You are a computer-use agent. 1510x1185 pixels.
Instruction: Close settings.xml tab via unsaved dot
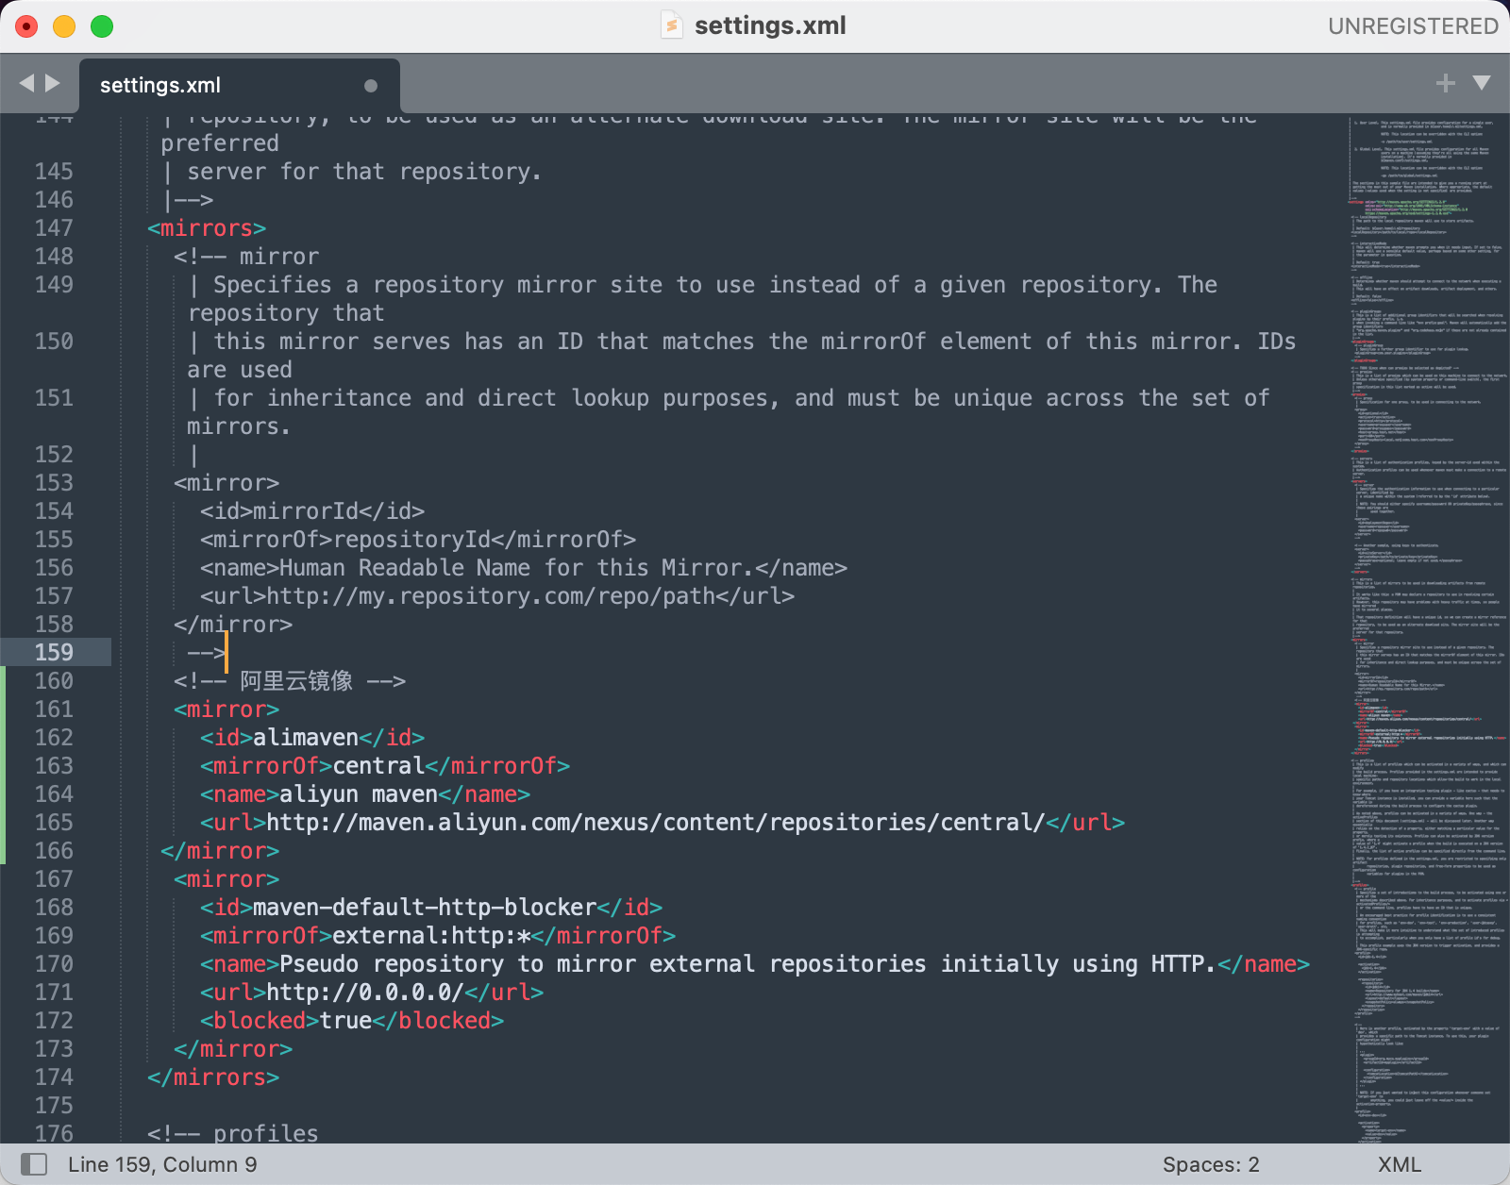[x=371, y=86]
